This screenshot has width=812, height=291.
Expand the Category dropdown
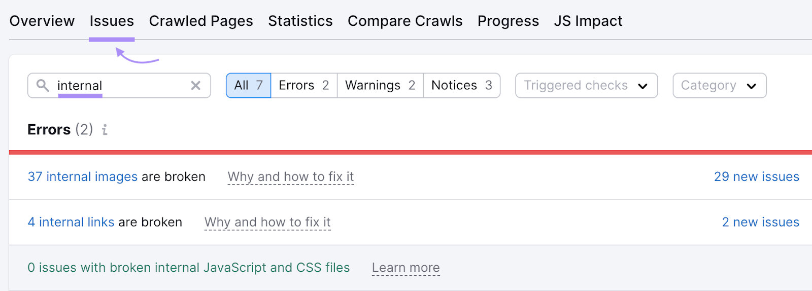[719, 85]
